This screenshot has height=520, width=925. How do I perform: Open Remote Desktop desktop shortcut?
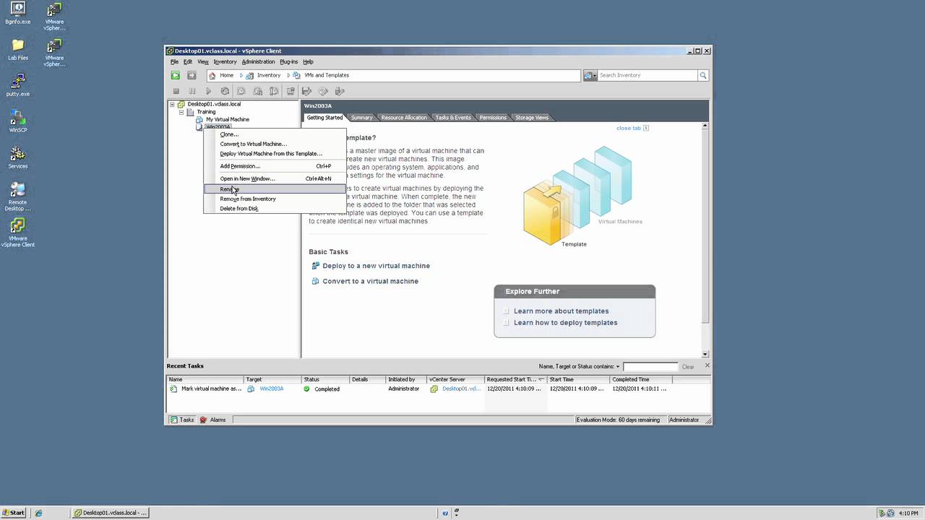[x=18, y=196]
